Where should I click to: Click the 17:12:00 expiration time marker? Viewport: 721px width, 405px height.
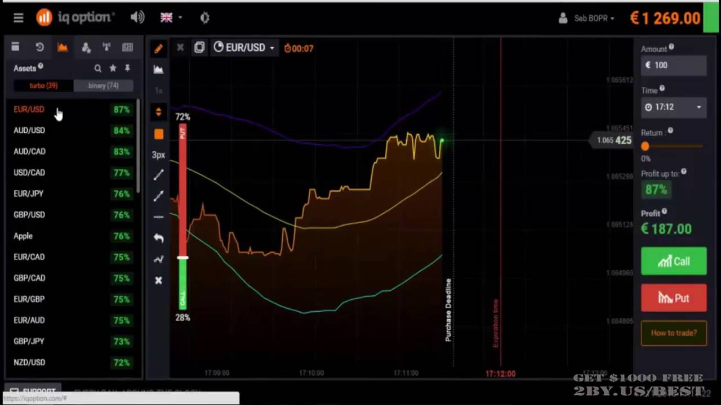coord(500,373)
